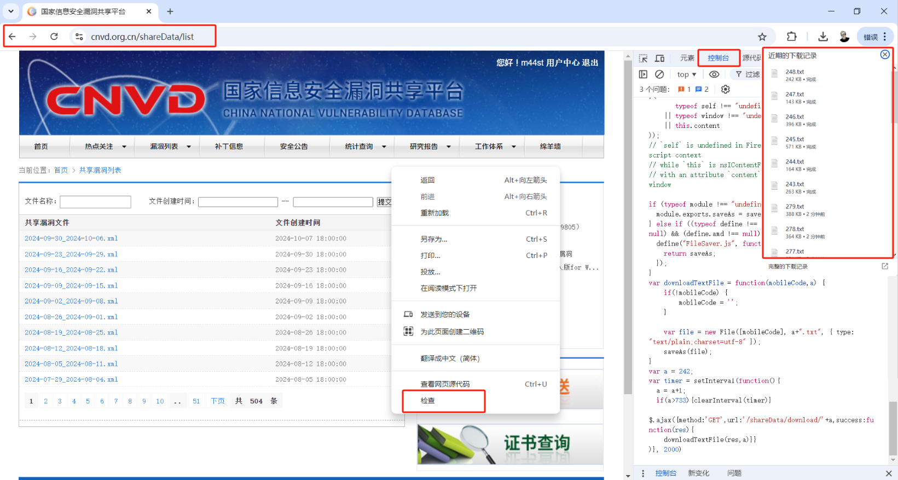Toggle the DevTools device toolbar icon
The image size is (898, 480).
660,58
